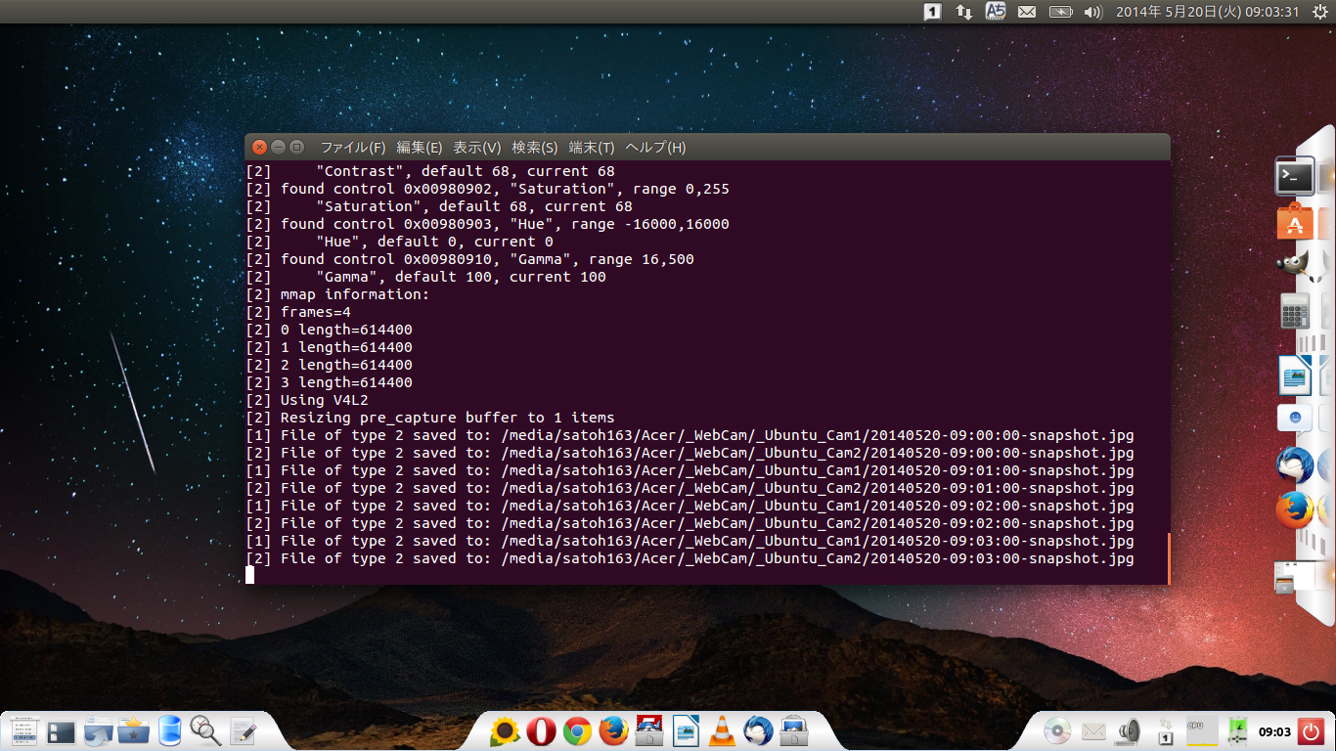Screen dimensions: 1336x751
Task: Open the 表示(V) menu in terminal
Action: pos(476,148)
